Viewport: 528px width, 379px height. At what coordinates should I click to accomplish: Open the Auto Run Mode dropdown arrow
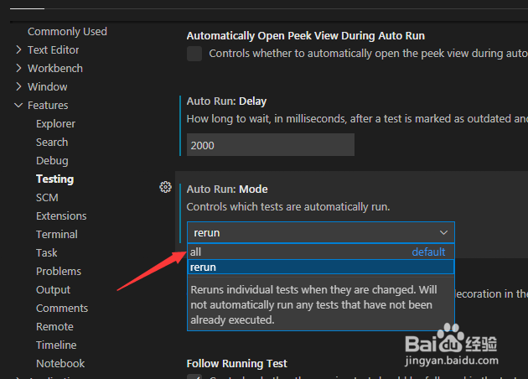(444, 233)
